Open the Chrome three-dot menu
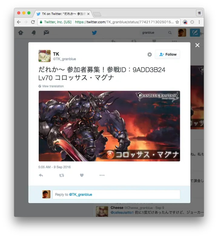 199,22
